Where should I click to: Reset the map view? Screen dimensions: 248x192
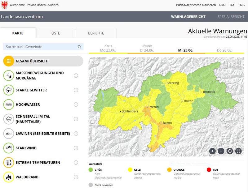[x=230, y=151]
